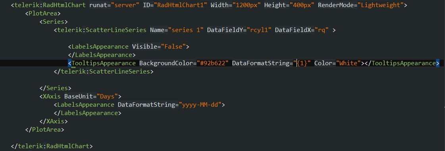The height and width of the screenshot is (151, 445).
Task: Click the Visible False attribute value
Action: tap(173, 46)
